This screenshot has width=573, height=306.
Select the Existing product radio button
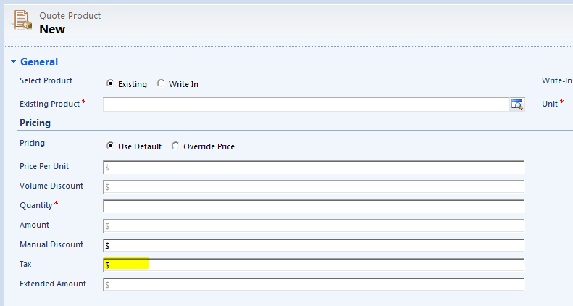pyautogui.click(x=110, y=83)
